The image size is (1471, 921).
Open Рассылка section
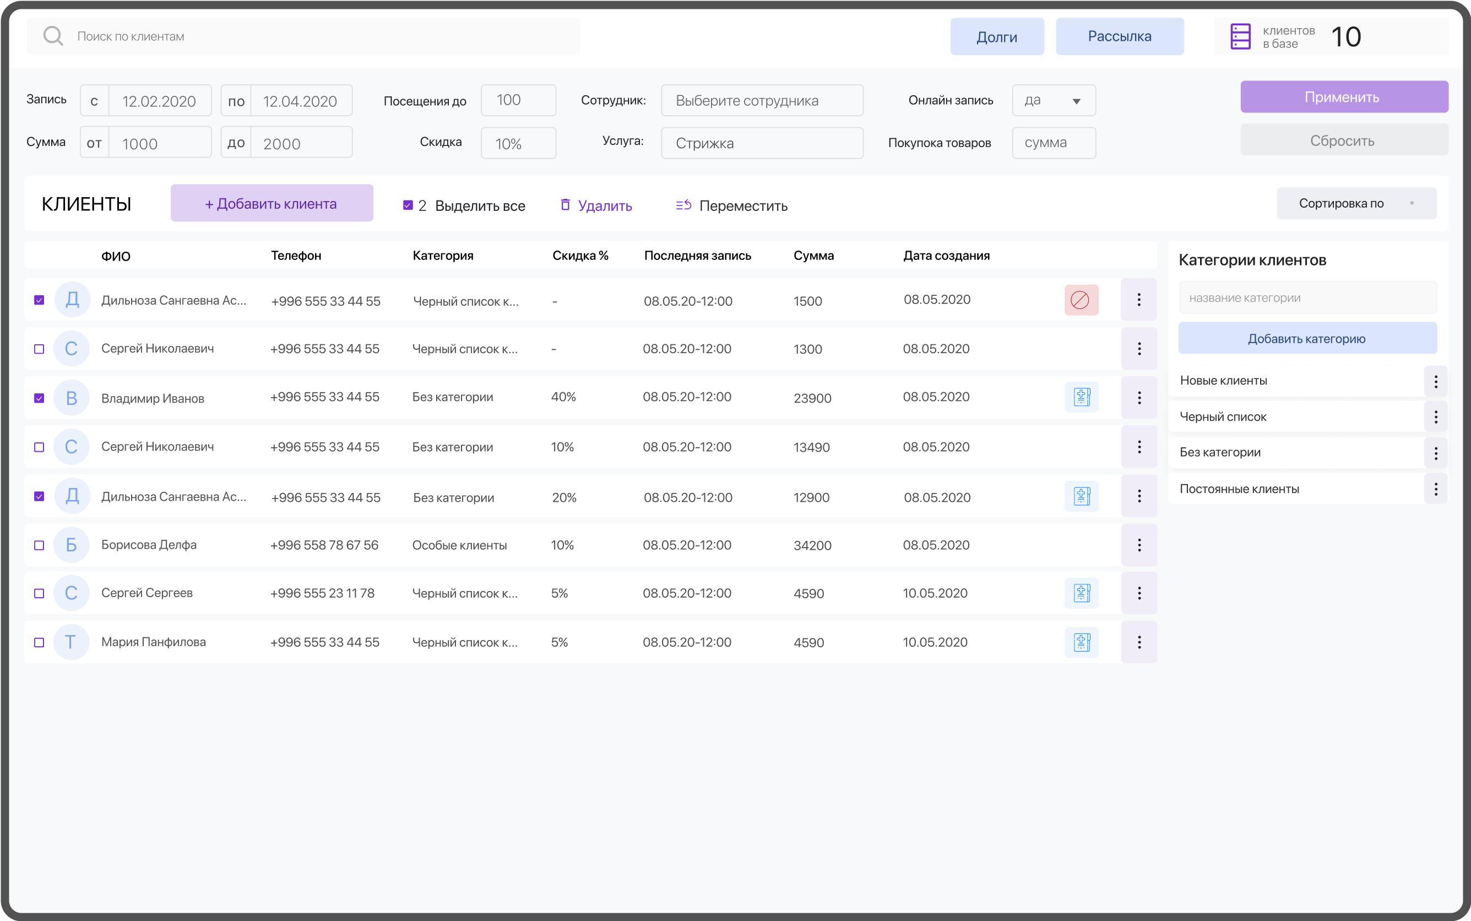[x=1120, y=36]
